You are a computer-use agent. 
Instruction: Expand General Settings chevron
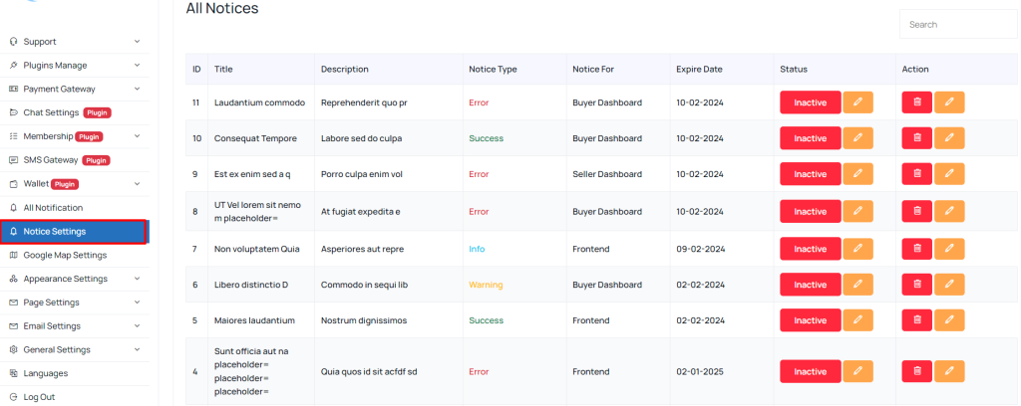137,349
